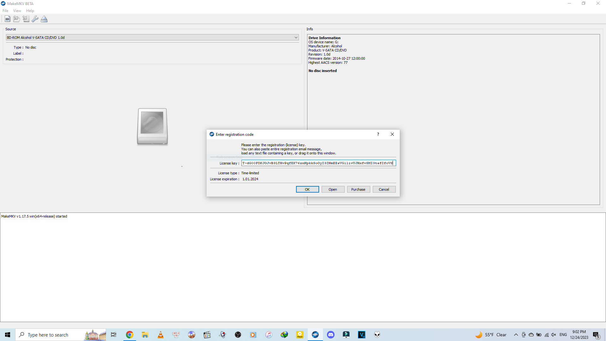Open iTunes music icon in taskbar
Viewport: 606px width, 341px height.
point(269,335)
